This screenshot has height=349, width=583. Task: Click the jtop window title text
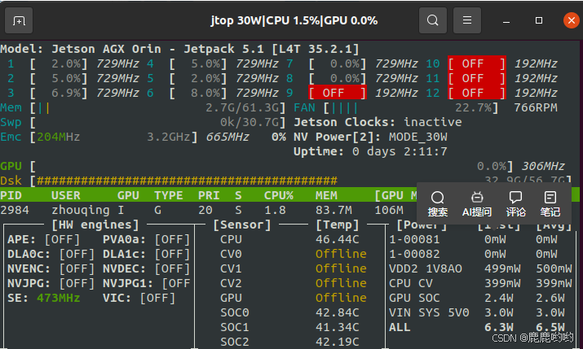(294, 20)
